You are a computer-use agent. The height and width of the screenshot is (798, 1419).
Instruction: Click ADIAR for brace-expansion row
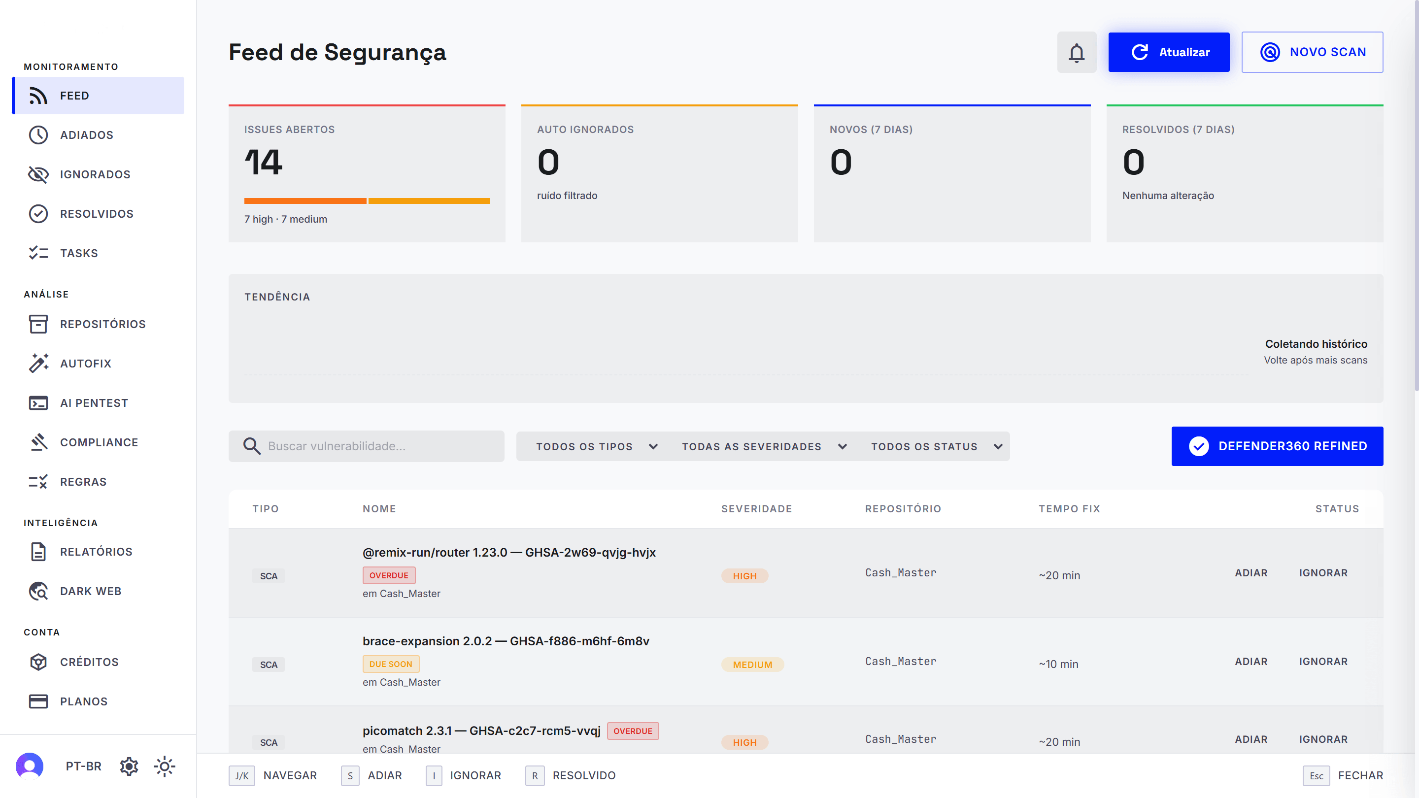point(1251,662)
